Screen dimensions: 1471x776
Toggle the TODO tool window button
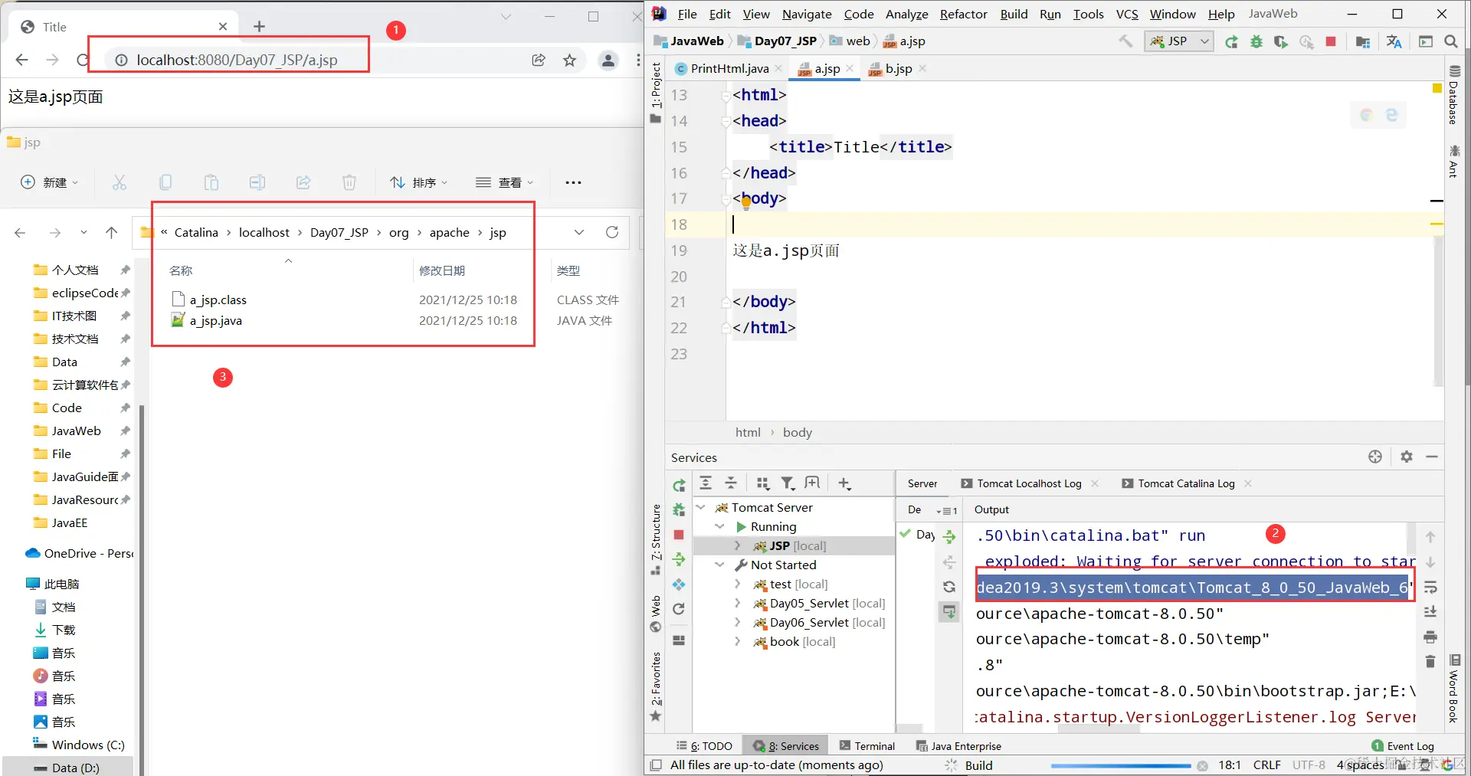(705, 746)
